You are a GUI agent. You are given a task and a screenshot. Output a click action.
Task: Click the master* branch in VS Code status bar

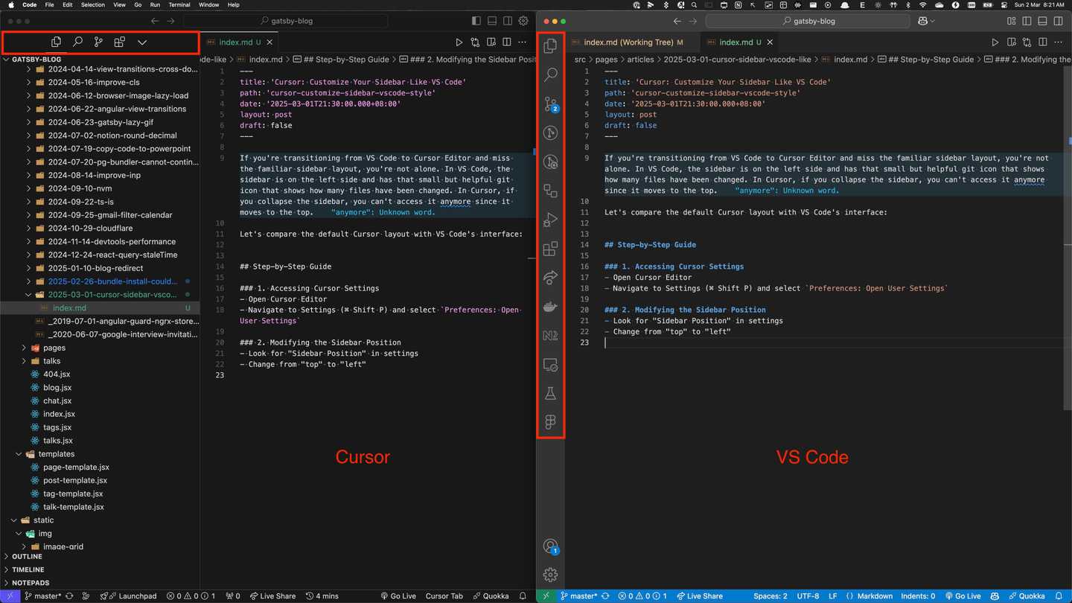(x=583, y=596)
